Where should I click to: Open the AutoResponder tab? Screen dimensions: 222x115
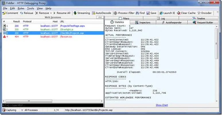tap(172, 23)
